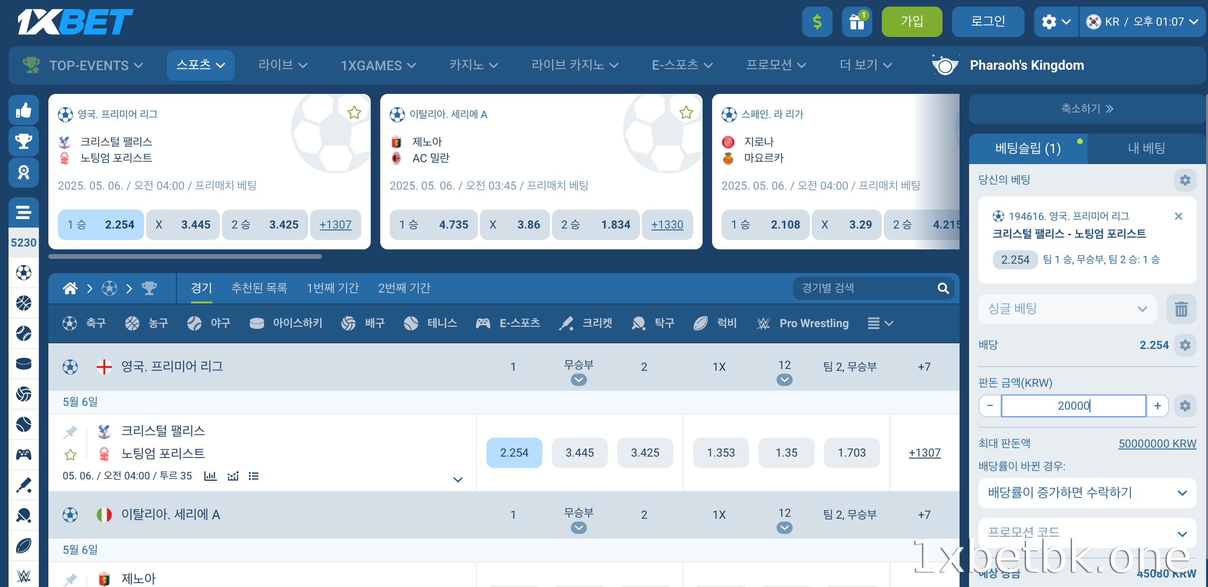Remove Crystal Palace bet with X
The height and width of the screenshot is (587, 1208).
[x=1178, y=216]
